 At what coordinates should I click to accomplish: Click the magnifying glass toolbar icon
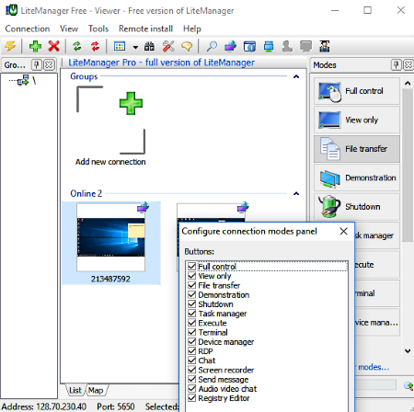tap(212, 47)
